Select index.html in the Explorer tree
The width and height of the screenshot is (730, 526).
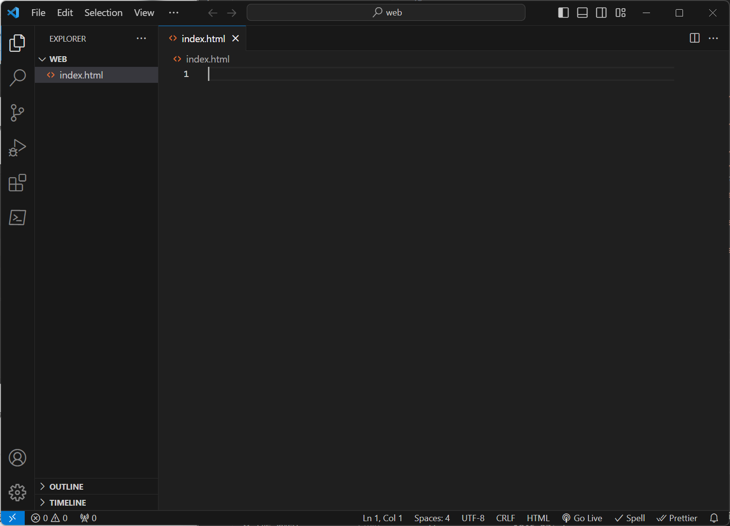coord(96,75)
